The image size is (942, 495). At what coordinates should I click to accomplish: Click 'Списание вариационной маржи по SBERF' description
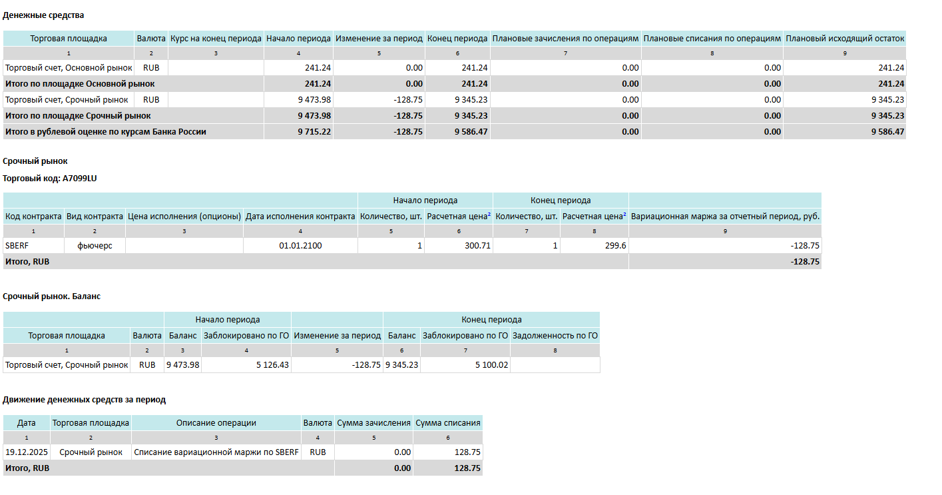pos(216,452)
